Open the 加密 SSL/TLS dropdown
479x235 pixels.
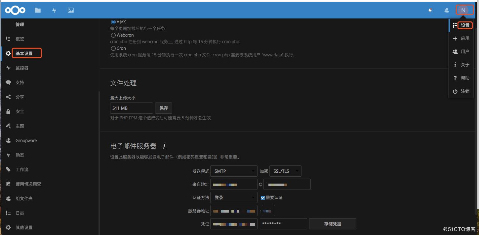point(285,171)
